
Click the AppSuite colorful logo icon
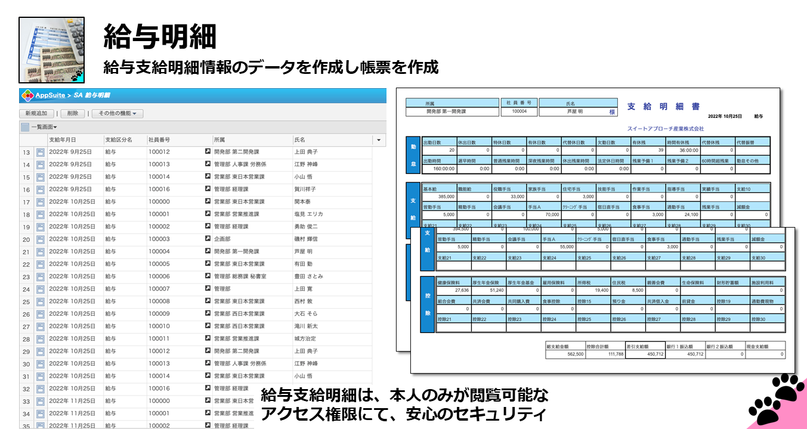(x=27, y=95)
